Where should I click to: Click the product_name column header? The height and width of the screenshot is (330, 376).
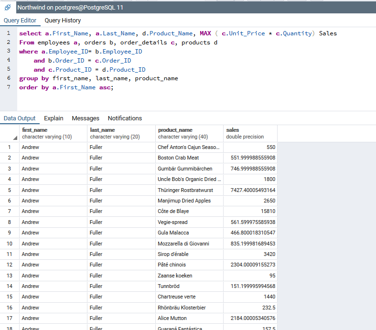click(x=190, y=133)
